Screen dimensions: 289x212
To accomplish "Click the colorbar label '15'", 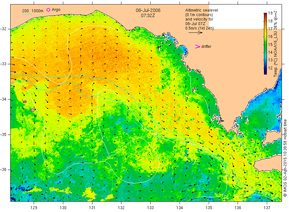I will point(270,44).
